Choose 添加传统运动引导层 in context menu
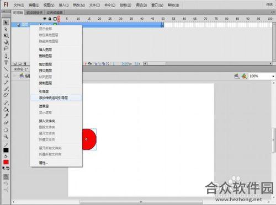Viewport: 276px width, 205px height. pos(56,98)
